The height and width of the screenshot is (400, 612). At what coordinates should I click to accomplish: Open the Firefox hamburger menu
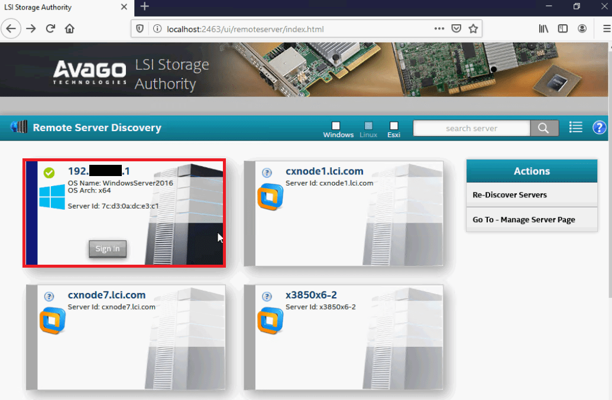click(607, 28)
